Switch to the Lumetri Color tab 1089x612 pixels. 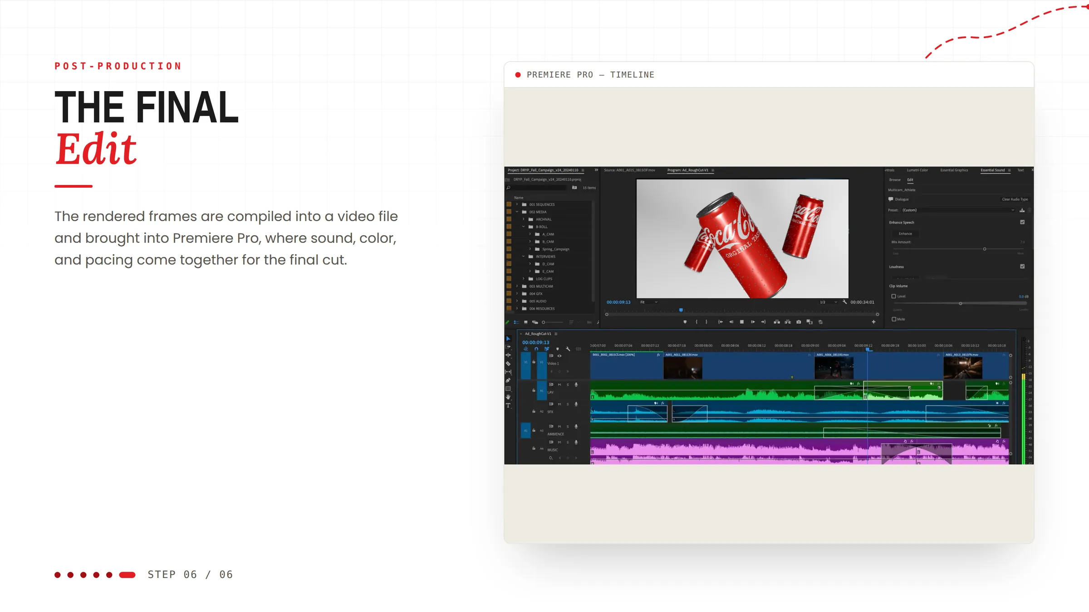coord(917,170)
